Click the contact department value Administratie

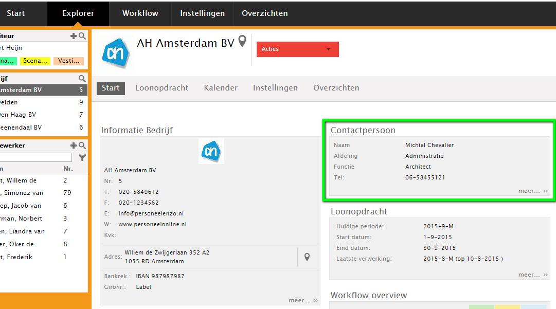(424, 156)
